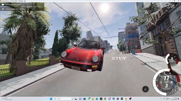The height and width of the screenshot is (101, 181).
Task: Open WhatsApp from the taskbar
Action: click(x=89, y=98)
